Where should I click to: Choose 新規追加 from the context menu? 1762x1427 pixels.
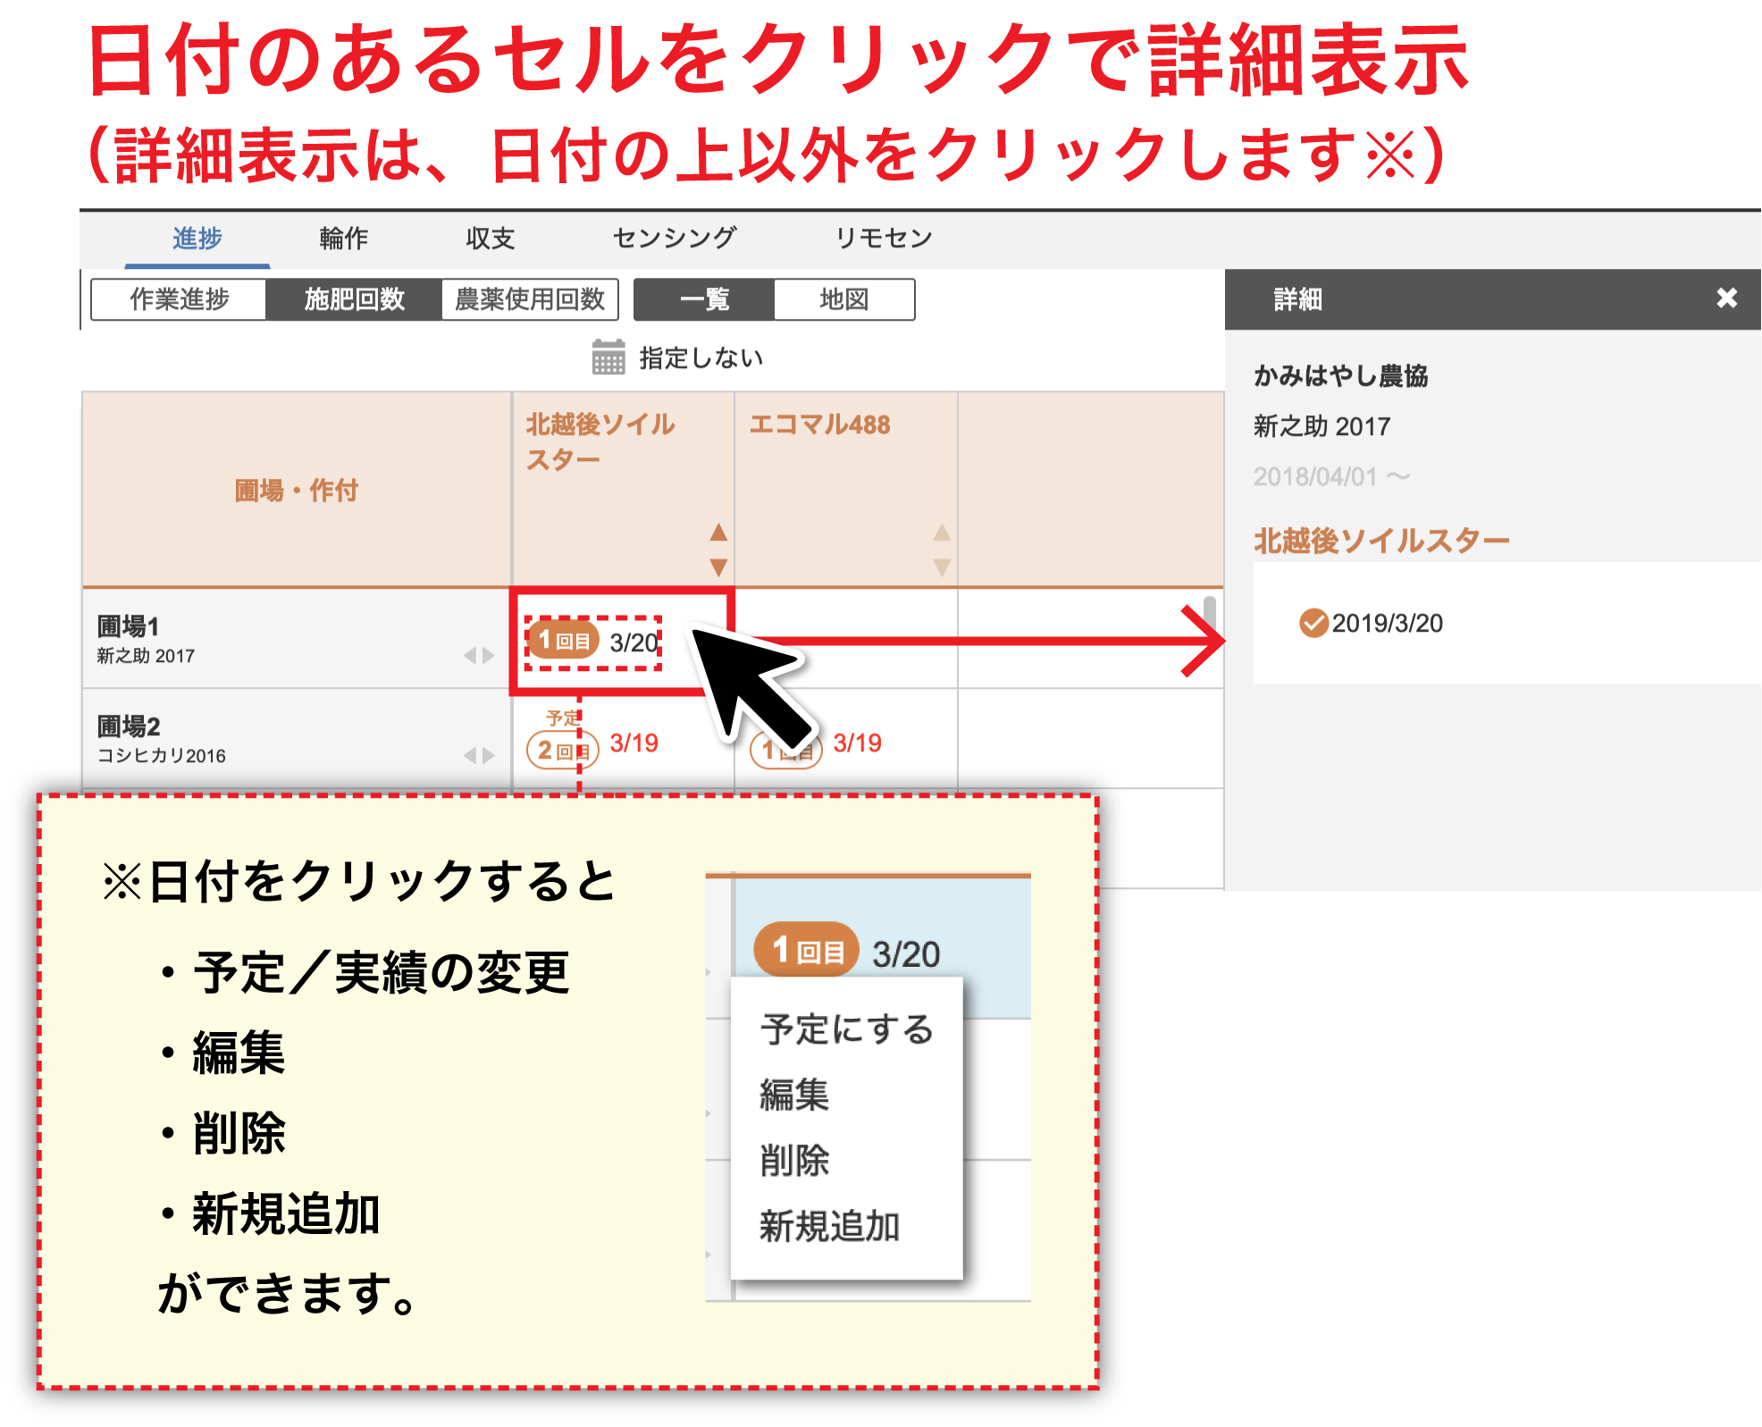[829, 1226]
